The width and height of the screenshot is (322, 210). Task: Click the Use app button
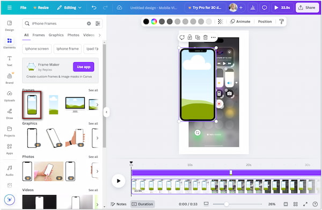point(84,67)
